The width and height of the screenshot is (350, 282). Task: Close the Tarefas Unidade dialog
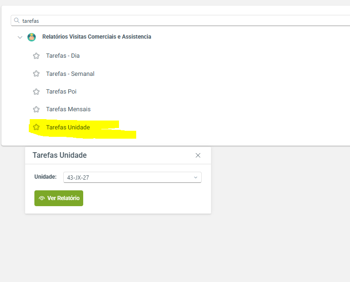click(x=198, y=155)
